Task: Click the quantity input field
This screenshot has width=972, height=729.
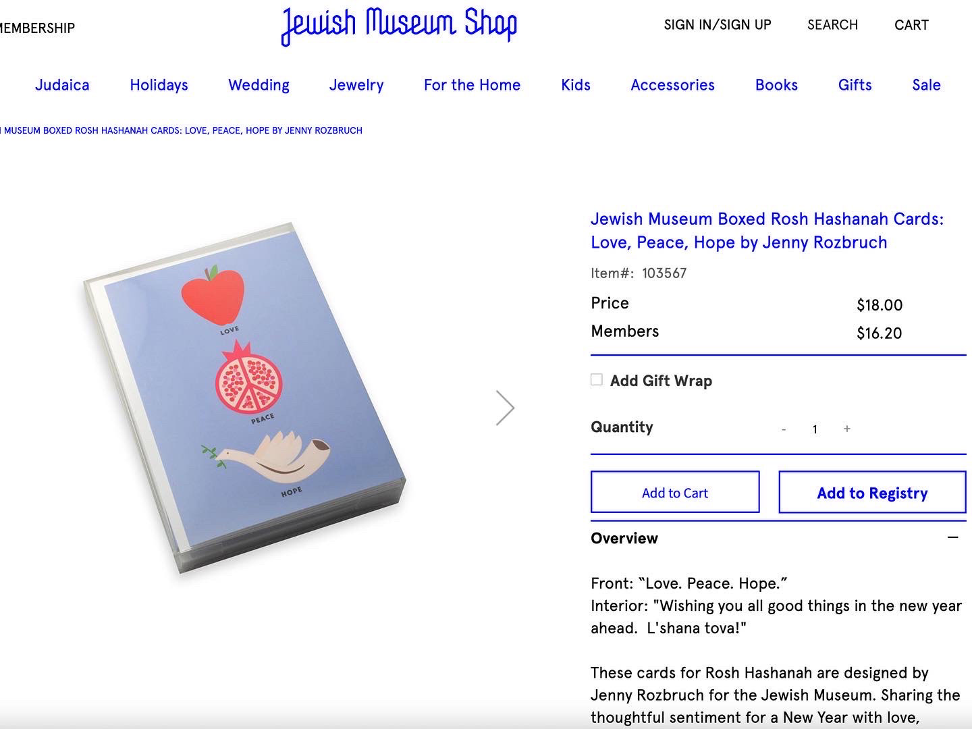Action: 815,429
